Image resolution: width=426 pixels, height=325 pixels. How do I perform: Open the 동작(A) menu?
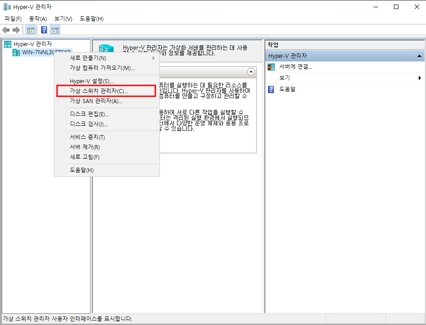coord(38,19)
